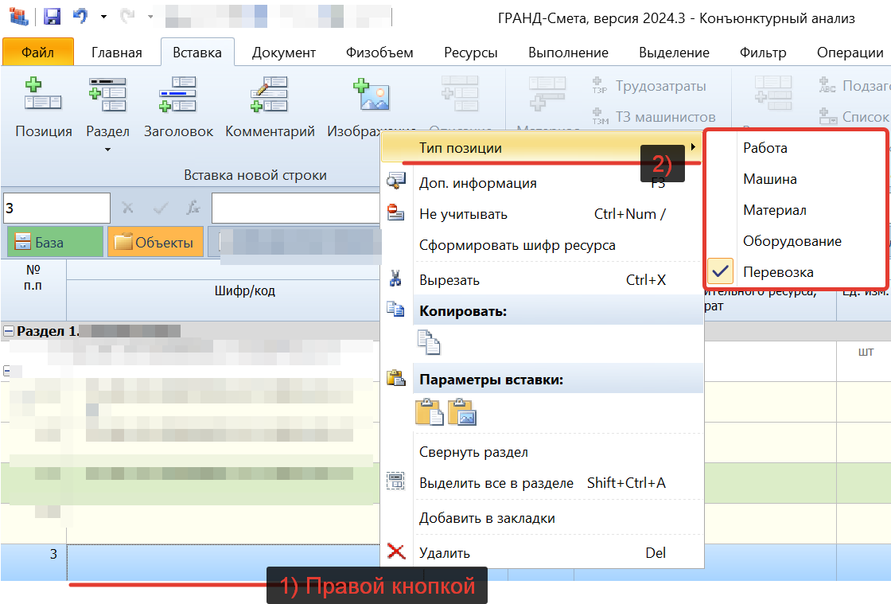Click the first paste option icon
Screen dimensions: 891x604
(429, 412)
